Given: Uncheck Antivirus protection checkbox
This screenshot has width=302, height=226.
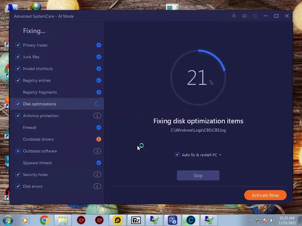Looking at the screenshot, I should [18, 116].
